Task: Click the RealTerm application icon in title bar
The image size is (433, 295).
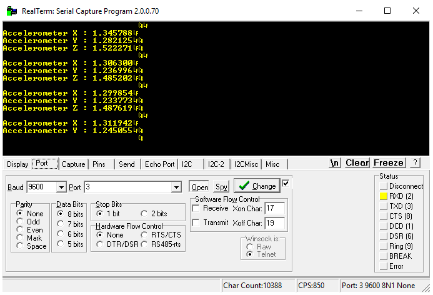Action: 11,11
